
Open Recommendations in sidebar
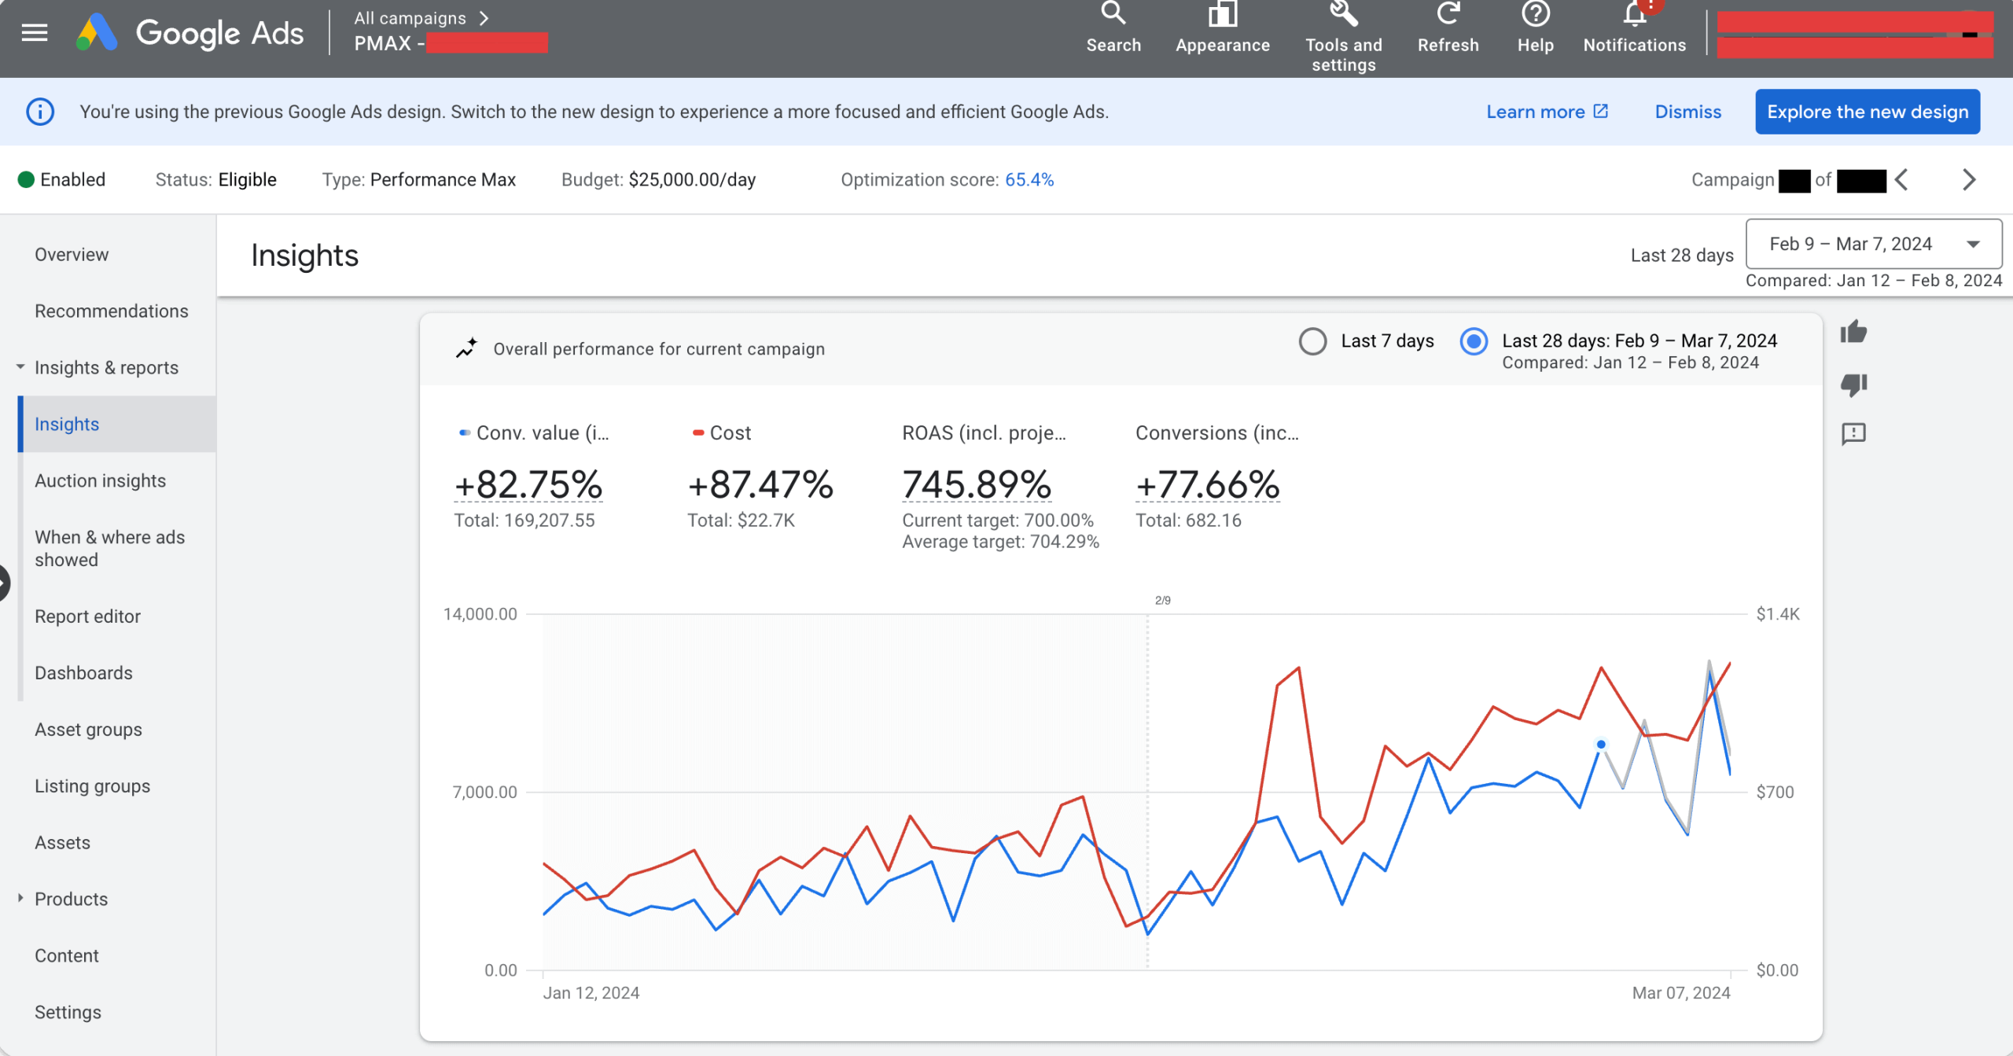112,311
